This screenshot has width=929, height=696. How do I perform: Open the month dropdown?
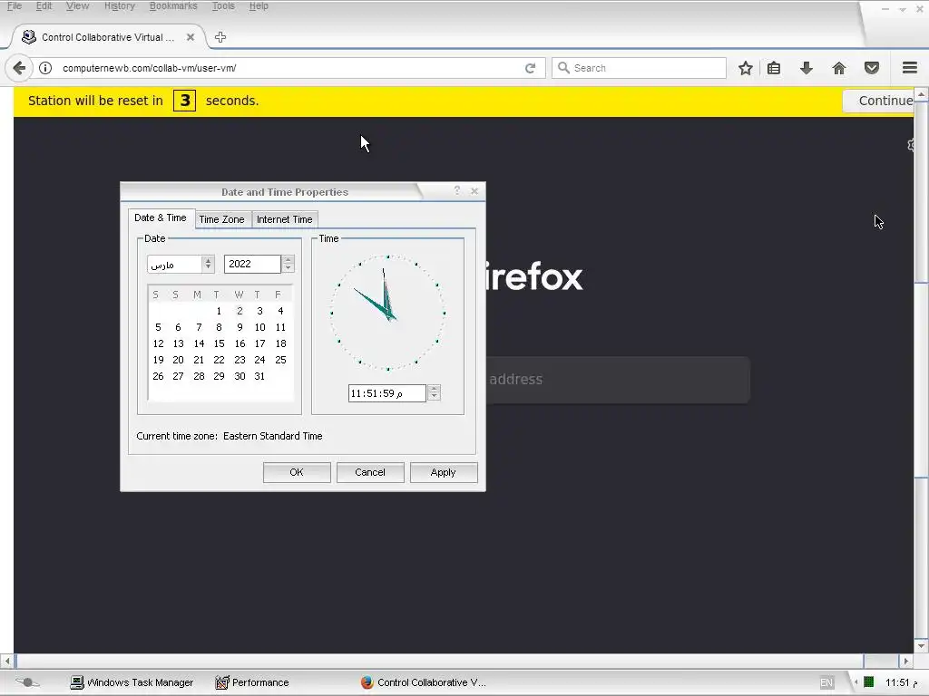click(x=208, y=264)
